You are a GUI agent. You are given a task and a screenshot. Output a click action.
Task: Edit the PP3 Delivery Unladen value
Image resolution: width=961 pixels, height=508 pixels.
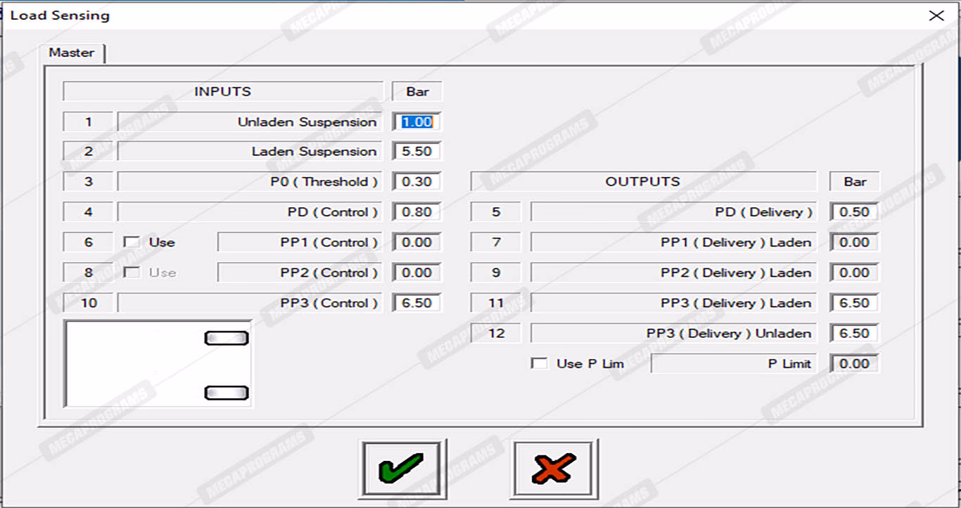(854, 334)
